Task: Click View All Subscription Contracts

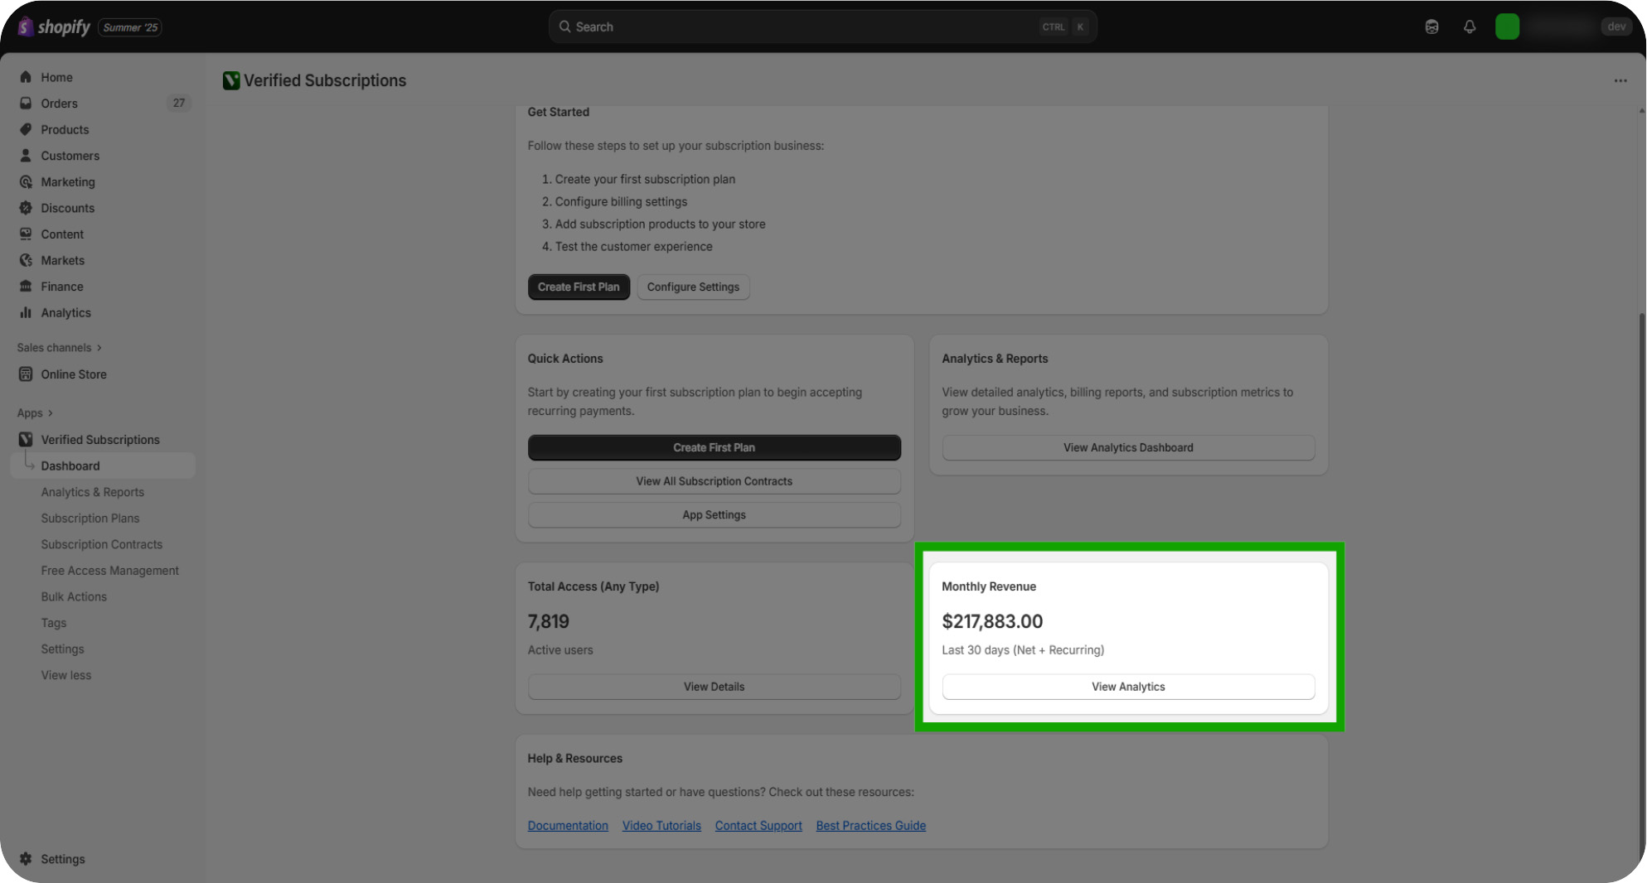Action: click(714, 481)
